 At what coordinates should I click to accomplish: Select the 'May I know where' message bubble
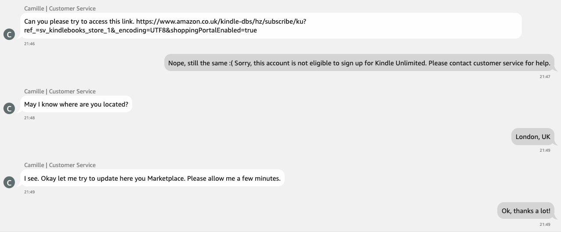(76, 104)
